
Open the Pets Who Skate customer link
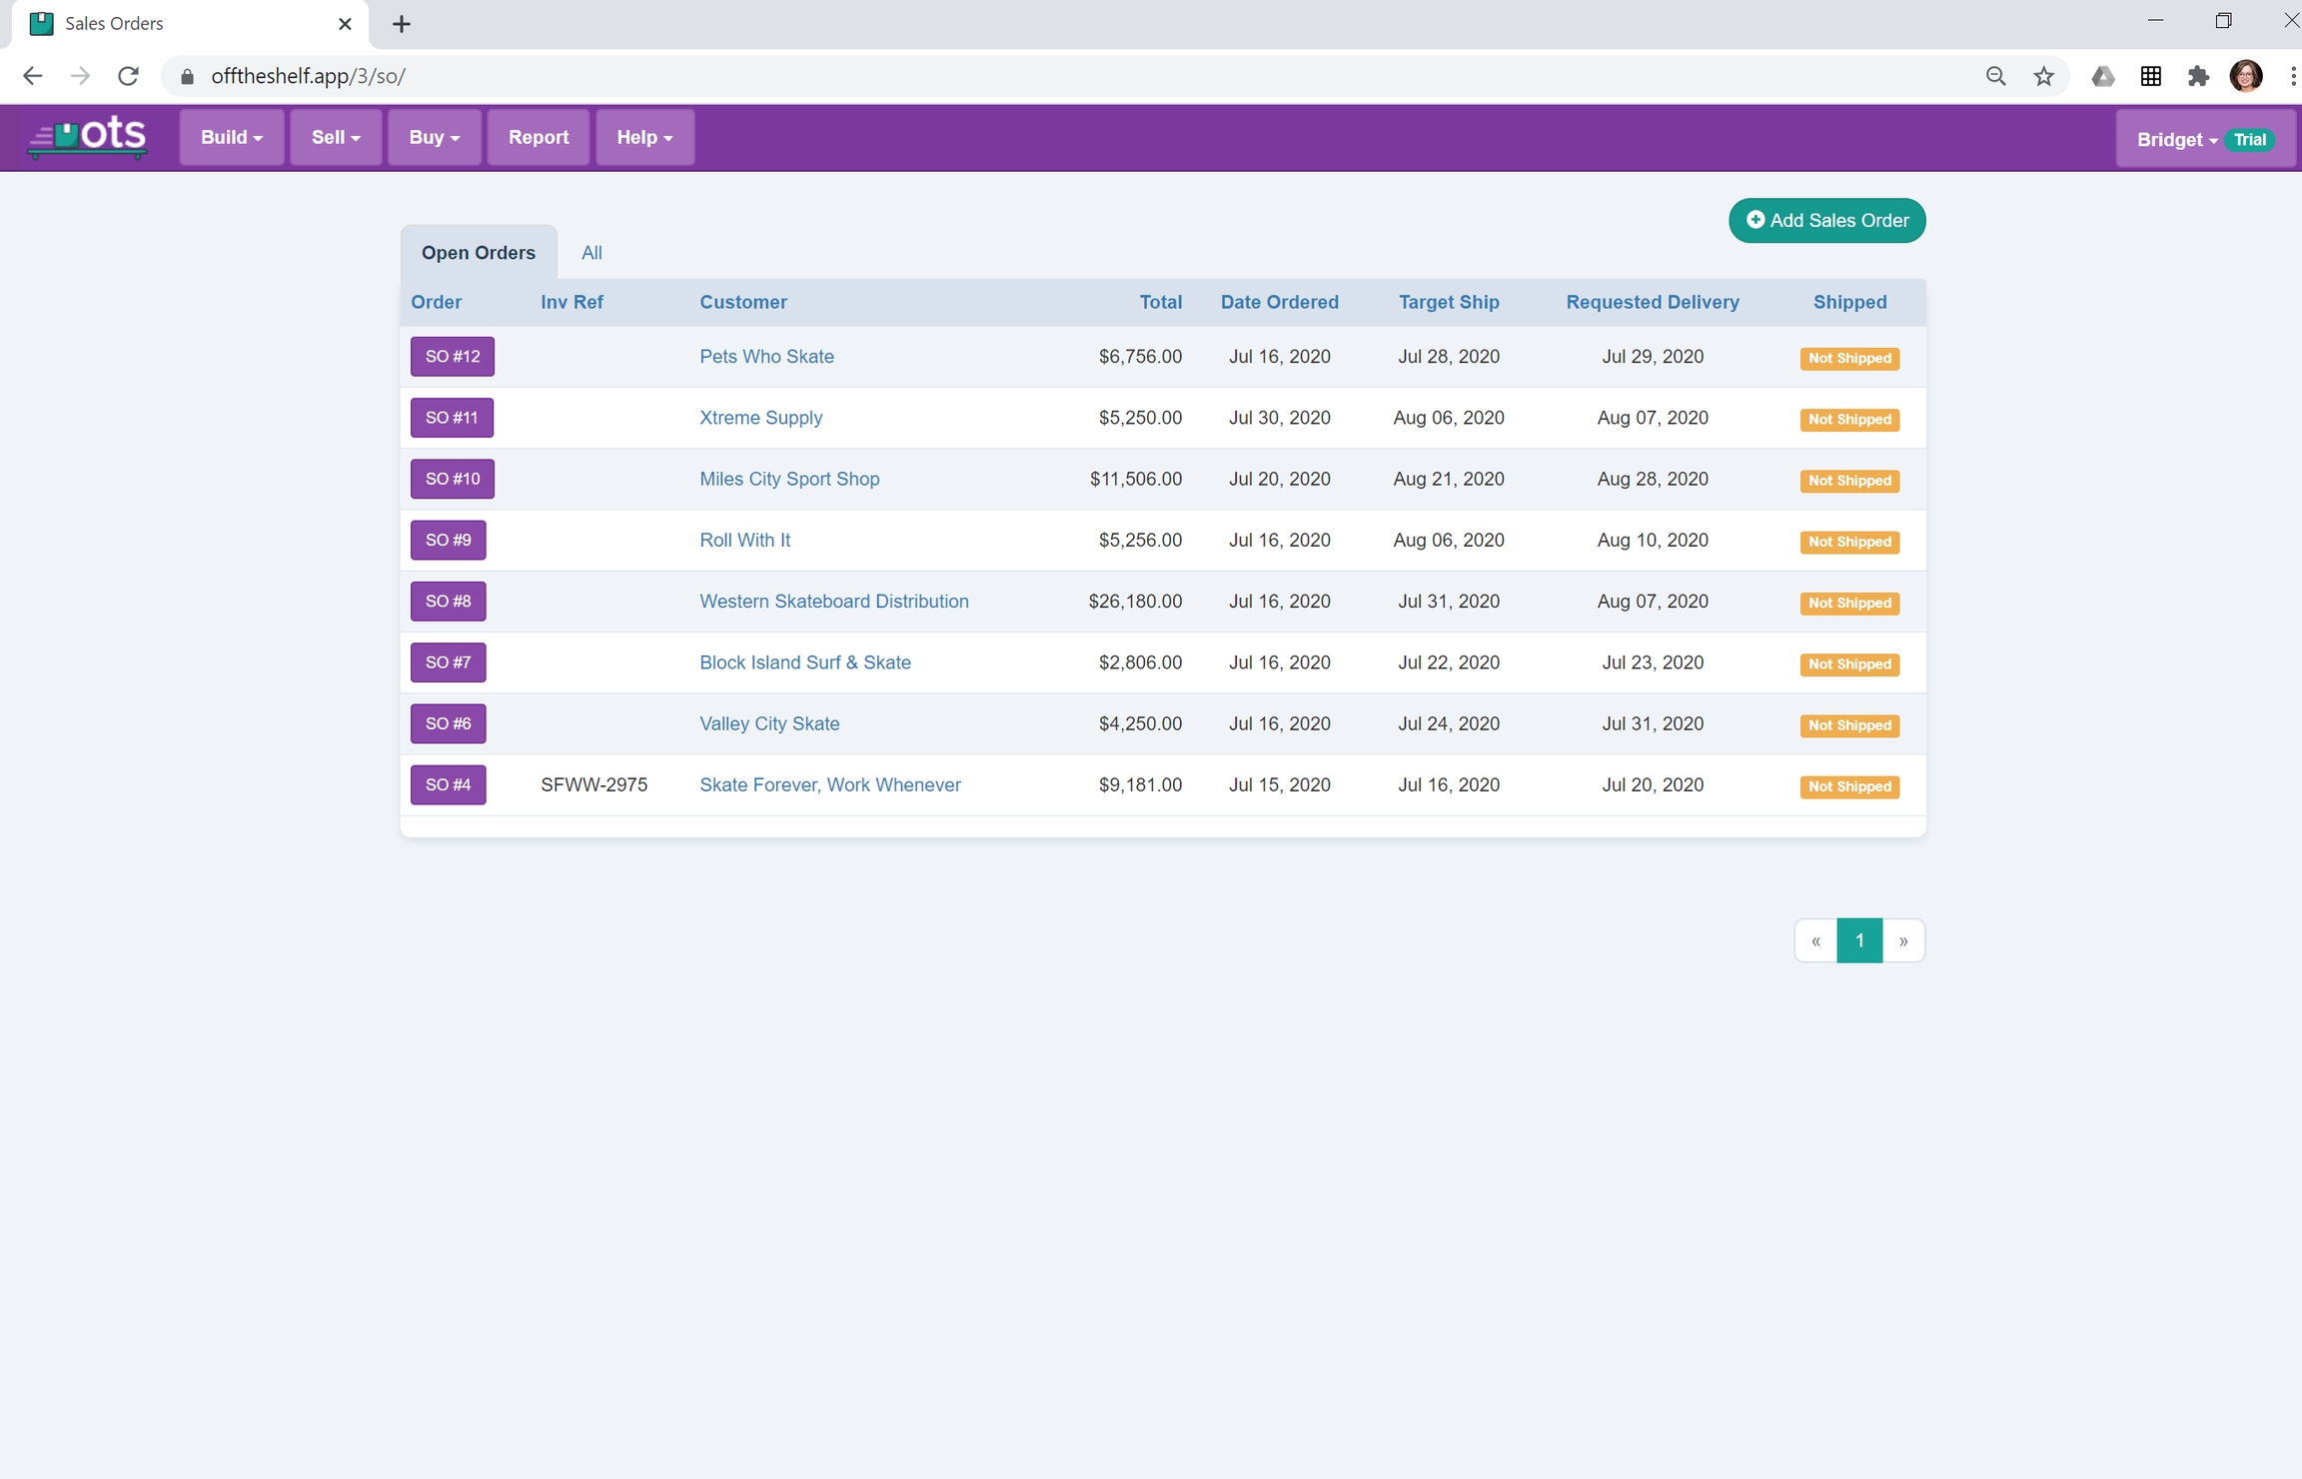point(766,357)
